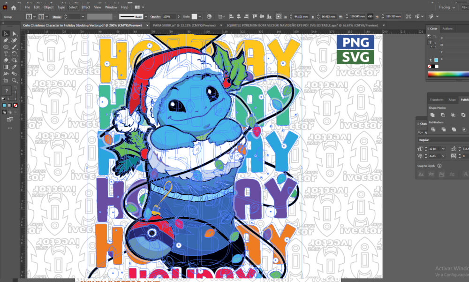The height and width of the screenshot is (282, 469).
Task: Select the Direct Selection tool
Action: tap(14, 33)
